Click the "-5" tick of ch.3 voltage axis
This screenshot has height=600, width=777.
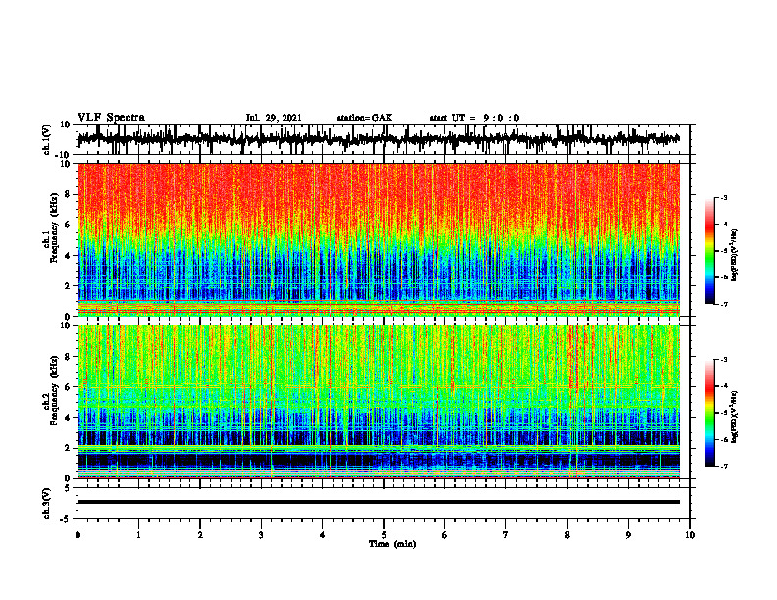67,519
